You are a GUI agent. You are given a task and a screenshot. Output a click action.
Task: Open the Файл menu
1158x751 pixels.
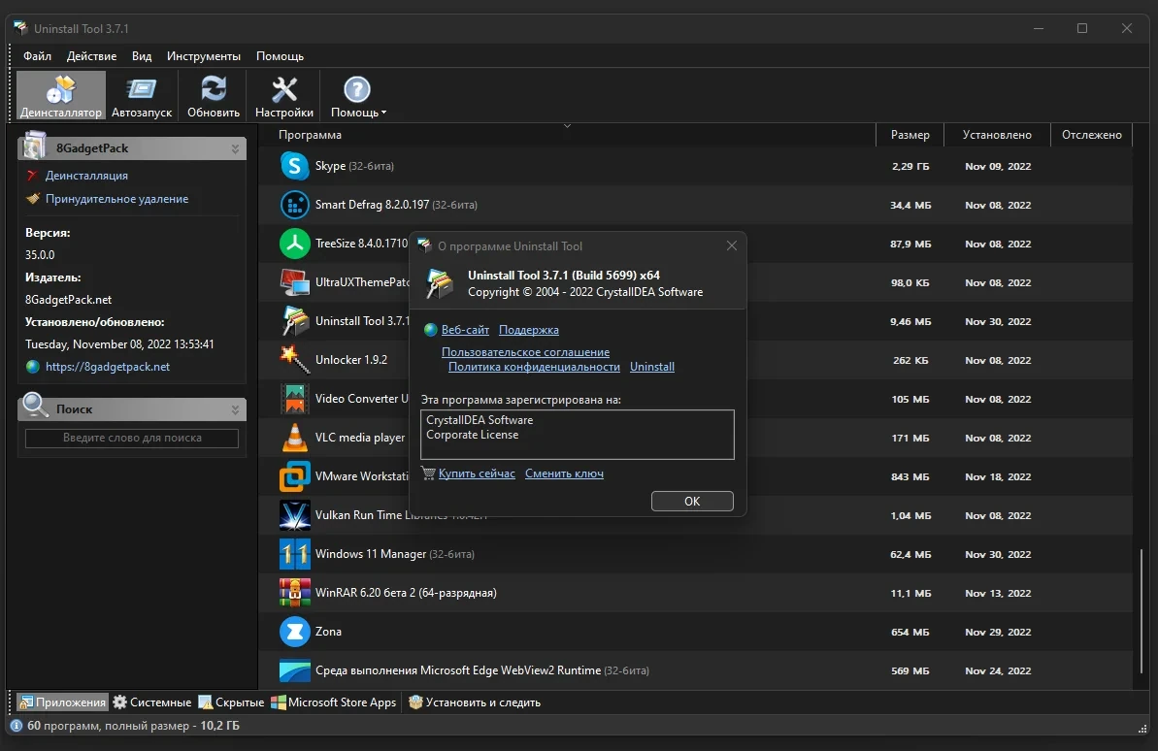pos(37,56)
